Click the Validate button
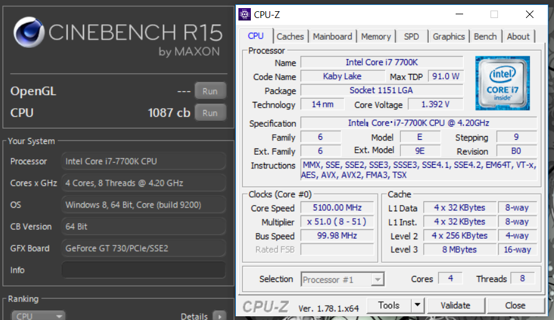This screenshot has height=320, width=554. click(x=456, y=305)
